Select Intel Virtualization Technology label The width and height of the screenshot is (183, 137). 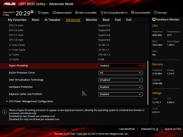click(26, 80)
